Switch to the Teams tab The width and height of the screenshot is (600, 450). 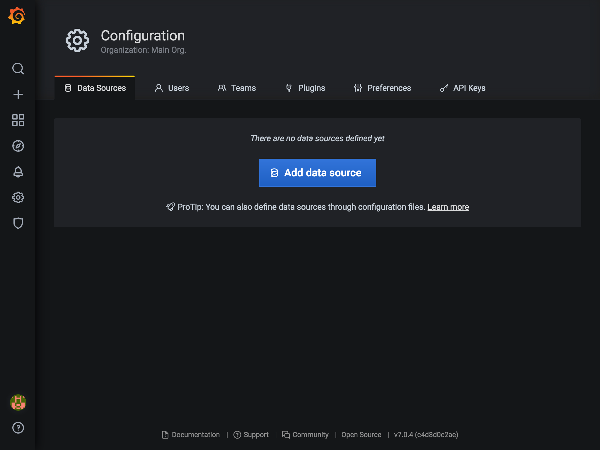pyautogui.click(x=237, y=88)
